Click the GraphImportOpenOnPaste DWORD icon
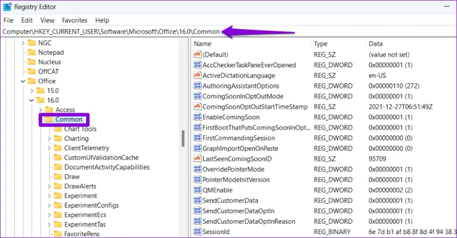This screenshot has height=238, width=457. pos(197,148)
